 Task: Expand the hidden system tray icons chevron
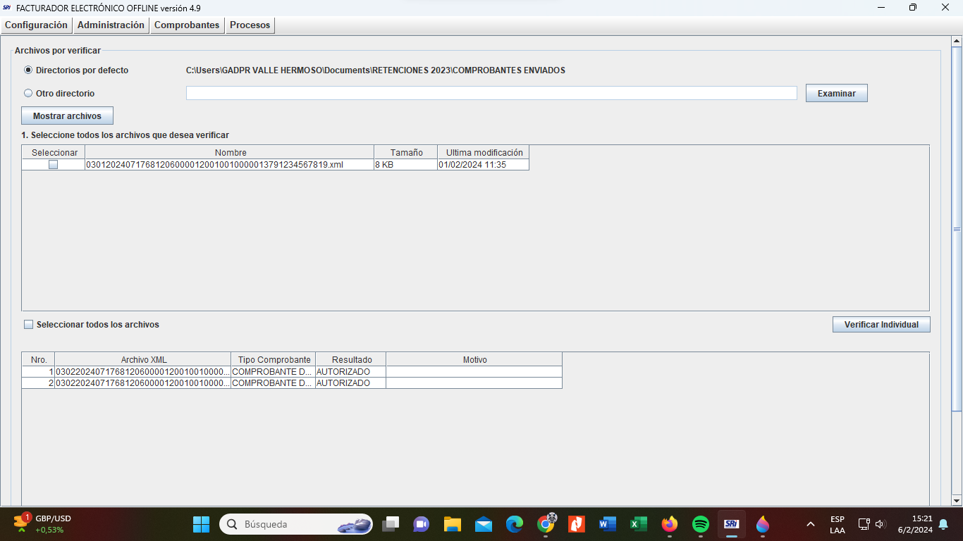811,524
